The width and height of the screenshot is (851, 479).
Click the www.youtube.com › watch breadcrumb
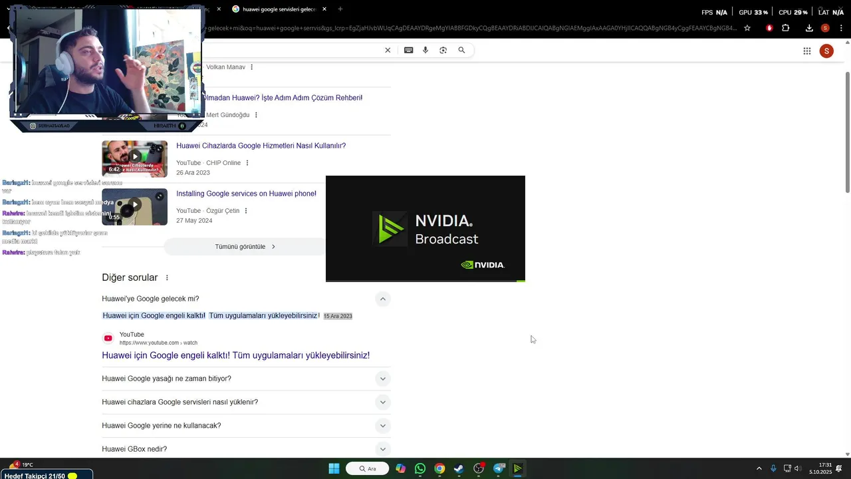[x=158, y=343]
